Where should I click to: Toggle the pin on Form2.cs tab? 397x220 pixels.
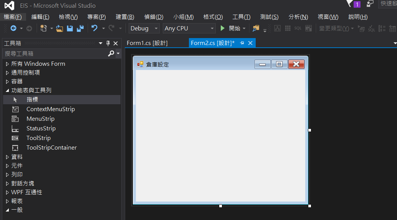pos(242,43)
